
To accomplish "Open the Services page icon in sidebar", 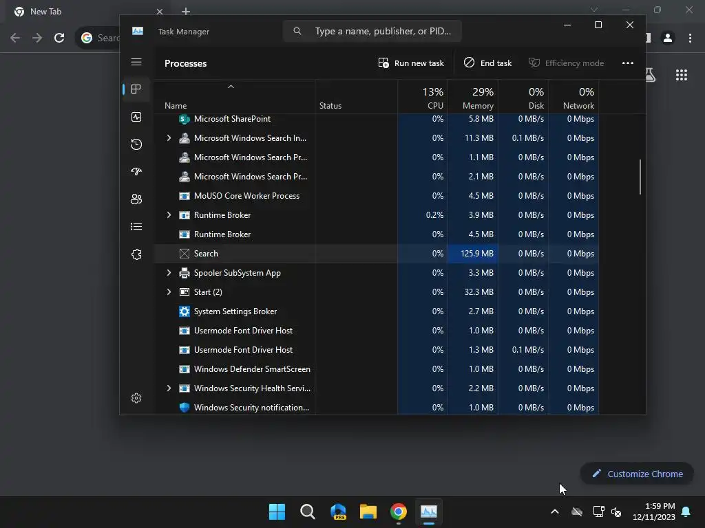I will click(x=136, y=254).
